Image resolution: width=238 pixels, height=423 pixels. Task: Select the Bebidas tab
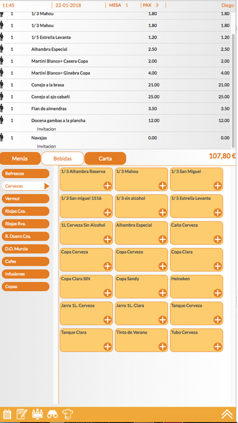click(63, 159)
